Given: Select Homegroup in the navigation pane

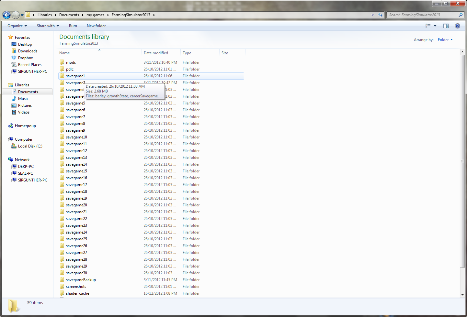Looking at the screenshot, I should pos(25,126).
